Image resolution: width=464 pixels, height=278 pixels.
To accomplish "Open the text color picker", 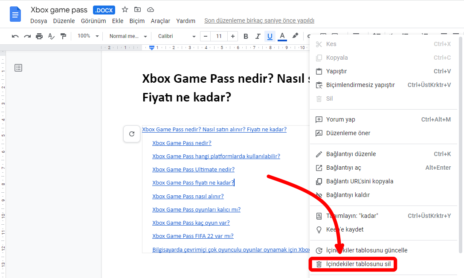I will point(282,36).
